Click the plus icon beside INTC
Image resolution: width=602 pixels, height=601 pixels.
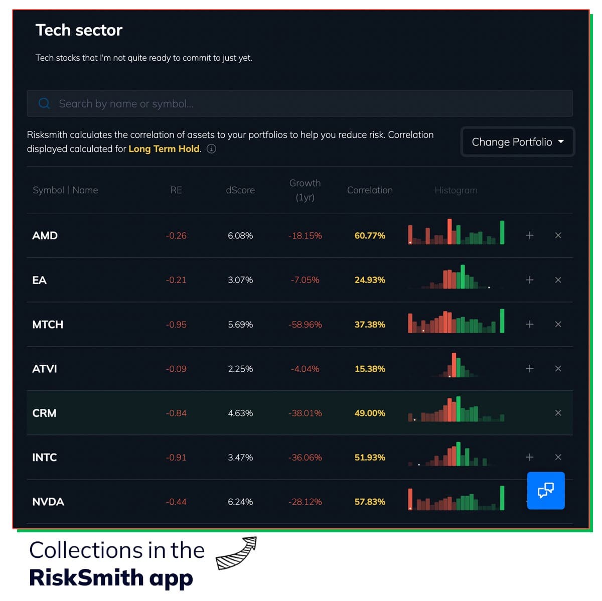[x=529, y=457]
